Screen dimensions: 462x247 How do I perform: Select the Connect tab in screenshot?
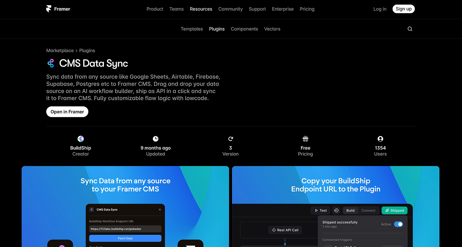(368, 211)
